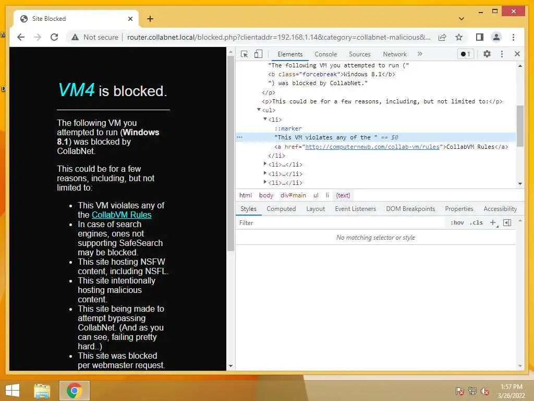The width and height of the screenshot is (534, 401).
Task: Toggle the computed styles sidebar
Action: (507, 222)
